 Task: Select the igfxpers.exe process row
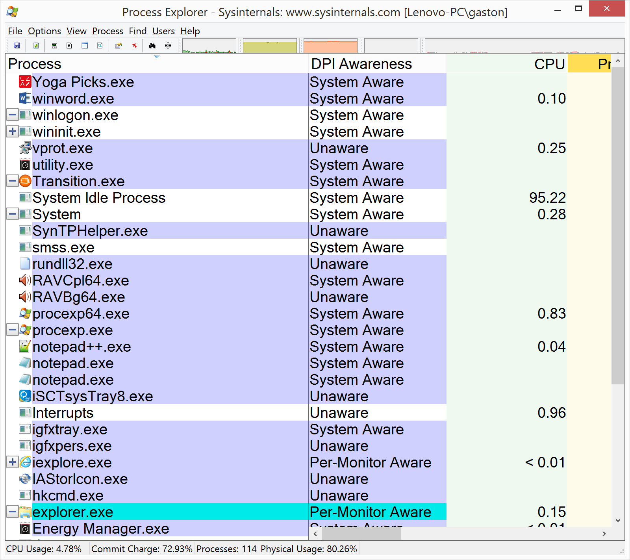pos(308,446)
